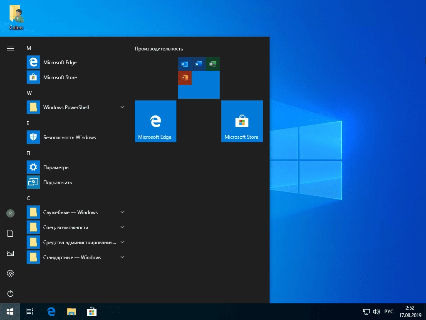Click the Microsoft Store large tile
This screenshot has width=426, height=320.
pos(242,121)
